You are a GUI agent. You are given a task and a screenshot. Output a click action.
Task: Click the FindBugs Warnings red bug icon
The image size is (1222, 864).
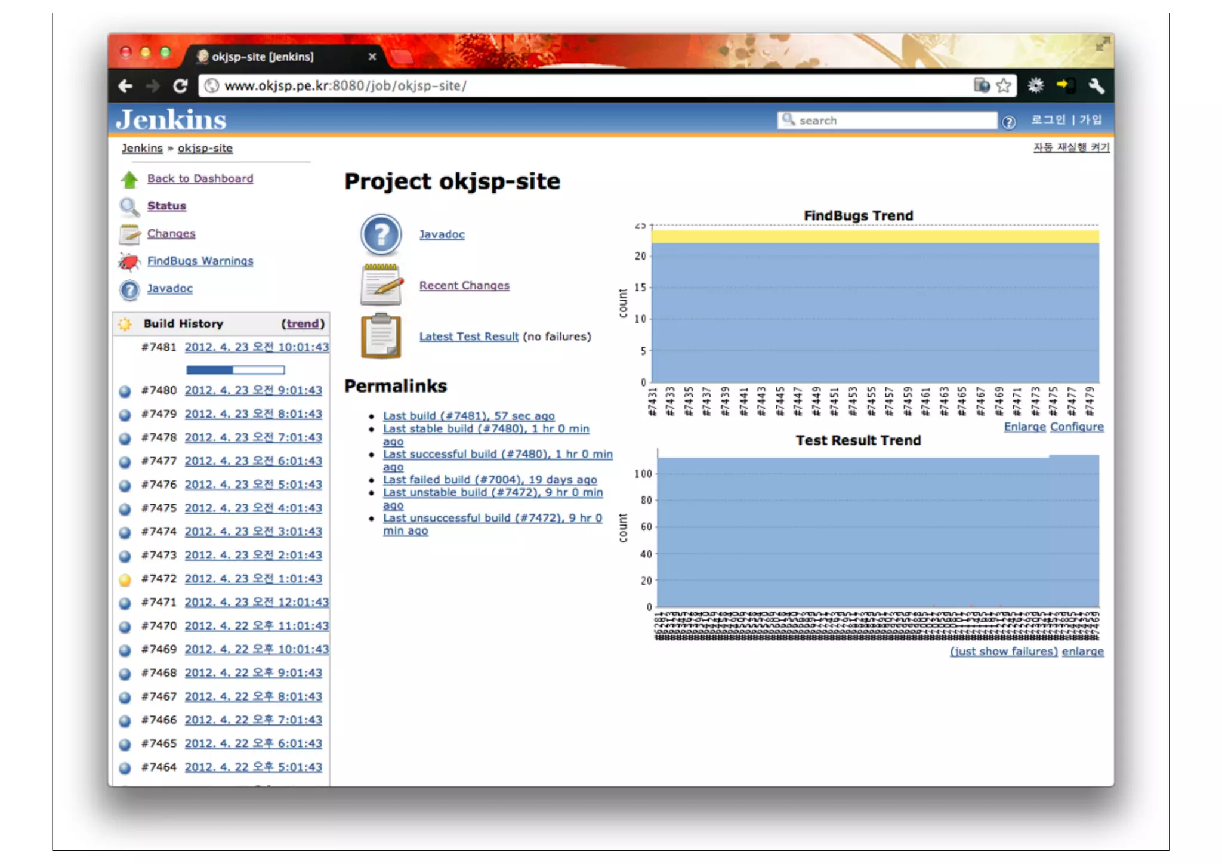click(x=129, y=261)
